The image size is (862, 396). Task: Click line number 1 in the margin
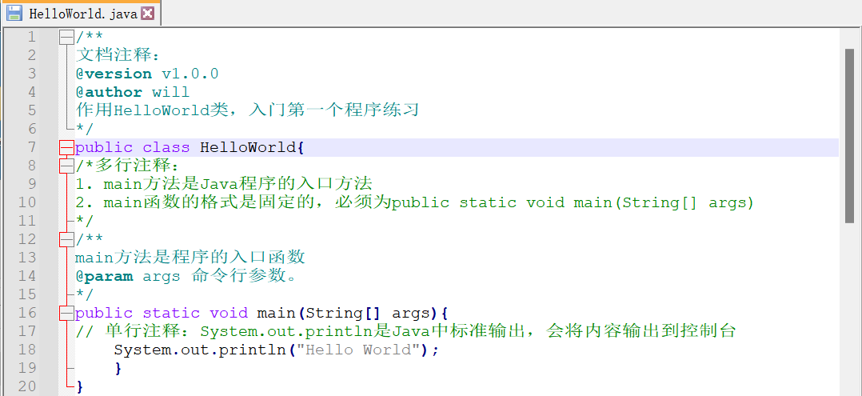tap(30, 37)
